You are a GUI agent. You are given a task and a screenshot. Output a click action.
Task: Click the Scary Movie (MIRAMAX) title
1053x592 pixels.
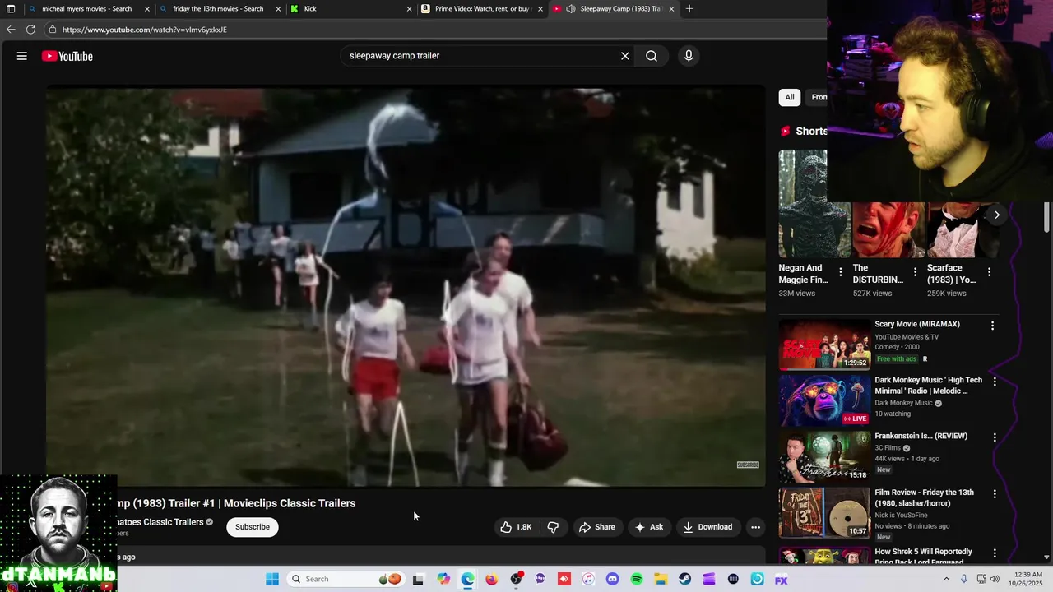click(x=917, y=324)
